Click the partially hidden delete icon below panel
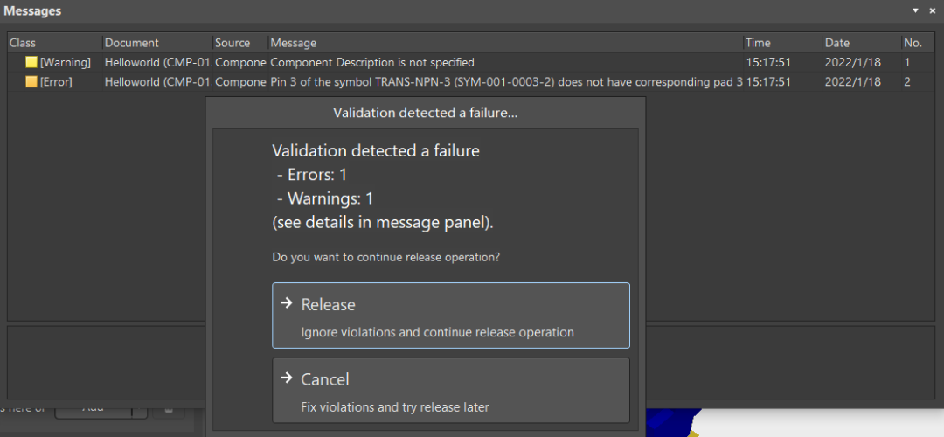 170,409
